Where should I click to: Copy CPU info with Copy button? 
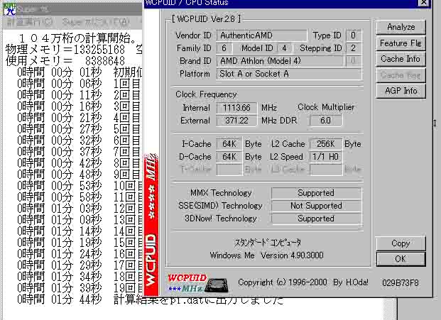pos(401,243)
